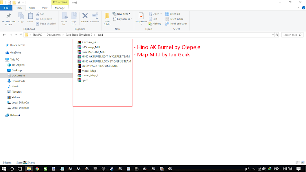Click Documents in the address breadcrumb

pos(54,35)
